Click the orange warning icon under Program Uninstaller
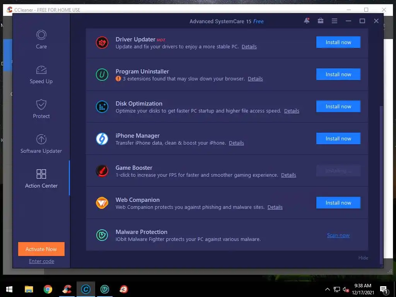 tap(118, 79)
